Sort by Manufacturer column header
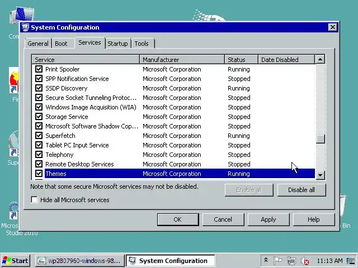 [x=182, y=60]
